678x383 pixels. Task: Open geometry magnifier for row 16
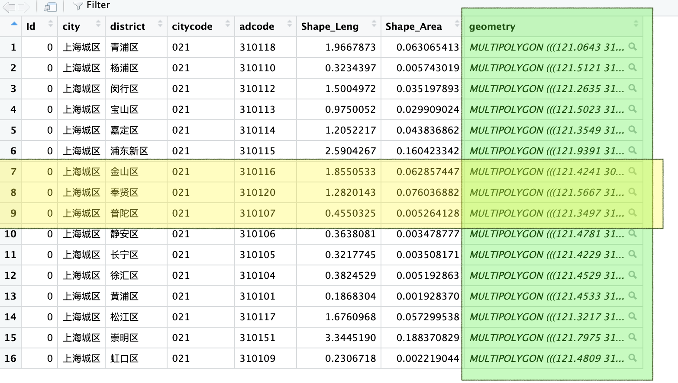[633, 358]
